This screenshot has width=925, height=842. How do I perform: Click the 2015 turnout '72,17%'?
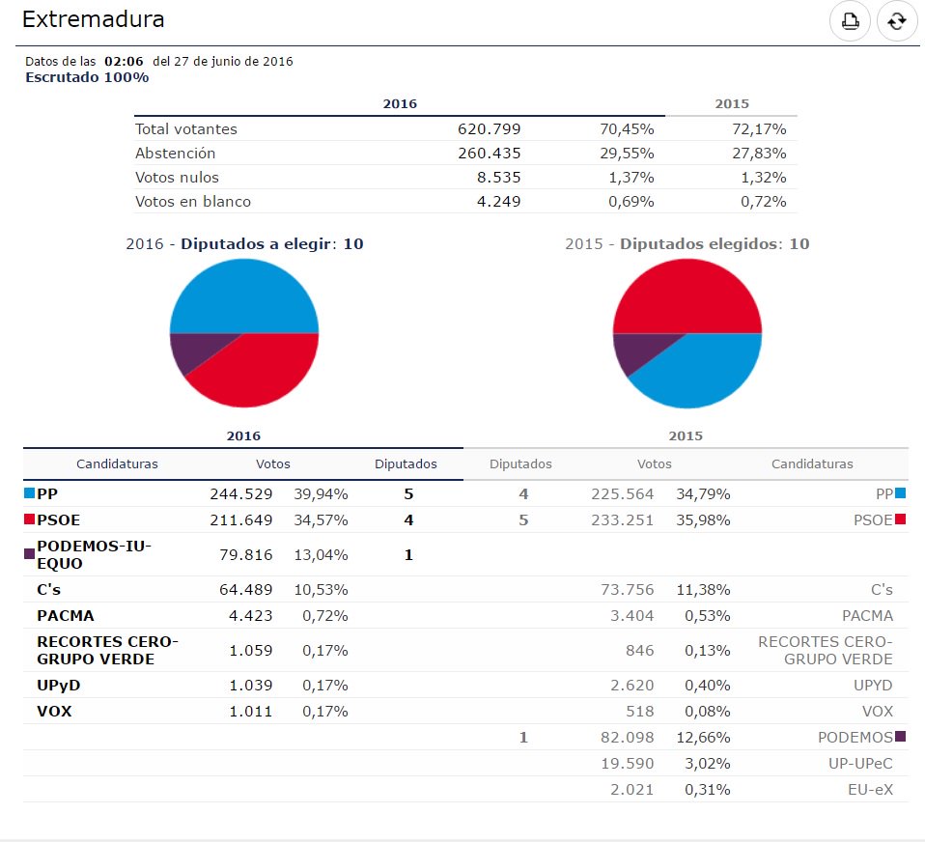759,129
